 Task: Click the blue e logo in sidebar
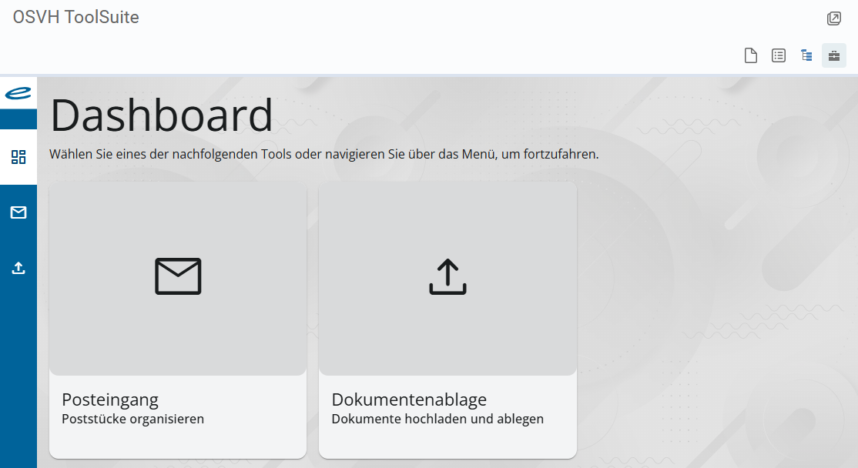click(x=18, y=93)
